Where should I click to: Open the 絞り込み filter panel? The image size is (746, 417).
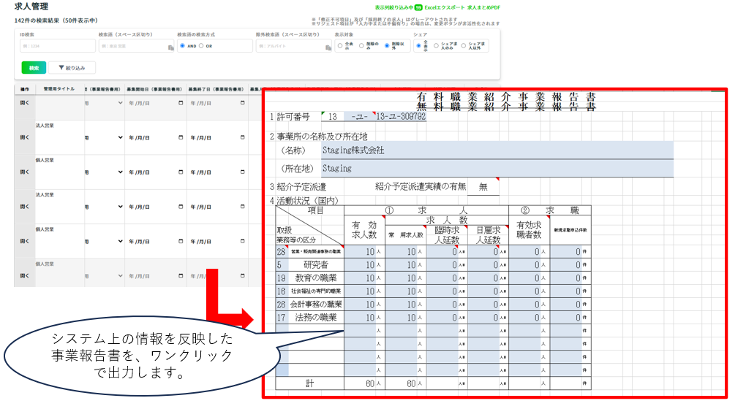coord(72,68)
